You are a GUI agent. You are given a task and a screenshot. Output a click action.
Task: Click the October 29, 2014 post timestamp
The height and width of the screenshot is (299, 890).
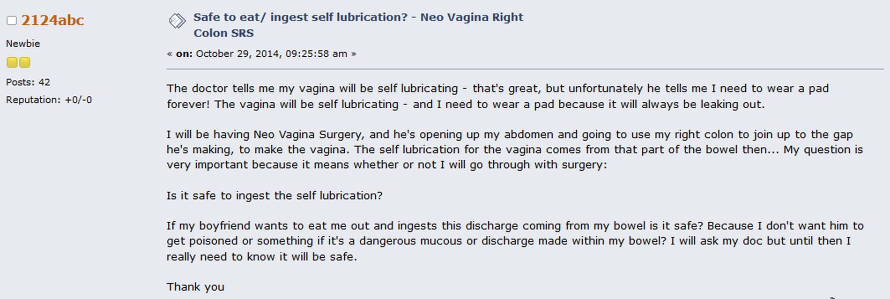pos(272,54)
